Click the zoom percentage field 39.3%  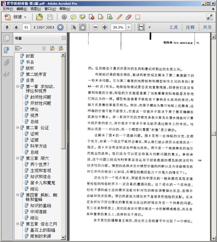pos(118,27)
